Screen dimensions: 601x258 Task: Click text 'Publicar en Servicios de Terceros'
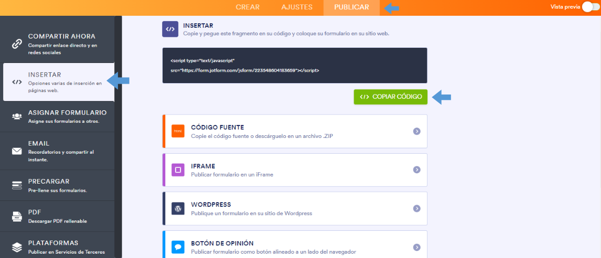point(66,252)
